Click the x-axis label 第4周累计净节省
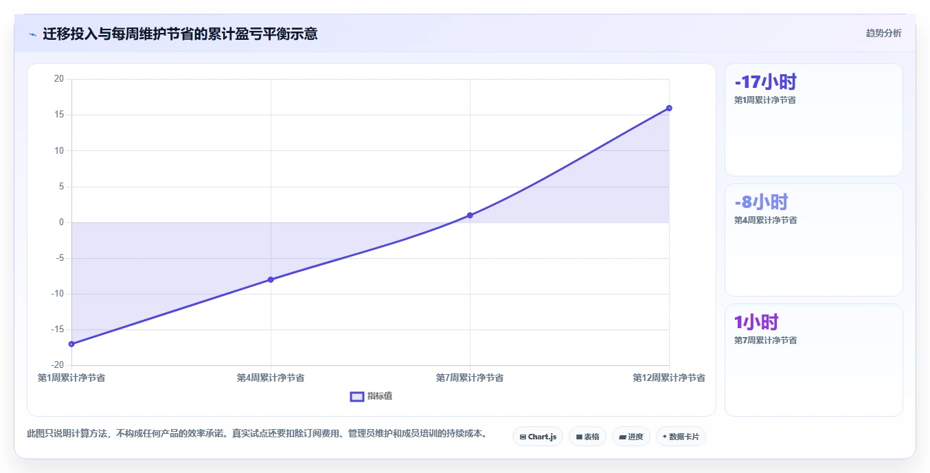This screenshot has width=930, height=473. coord(271,378)
